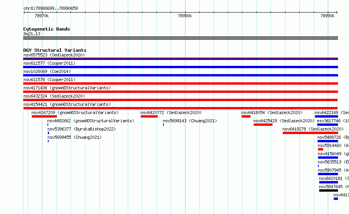Click the small blue nsv4482662 marker
Image resolution: width=349 pixels, height=214 pixels.
point(48,125)
